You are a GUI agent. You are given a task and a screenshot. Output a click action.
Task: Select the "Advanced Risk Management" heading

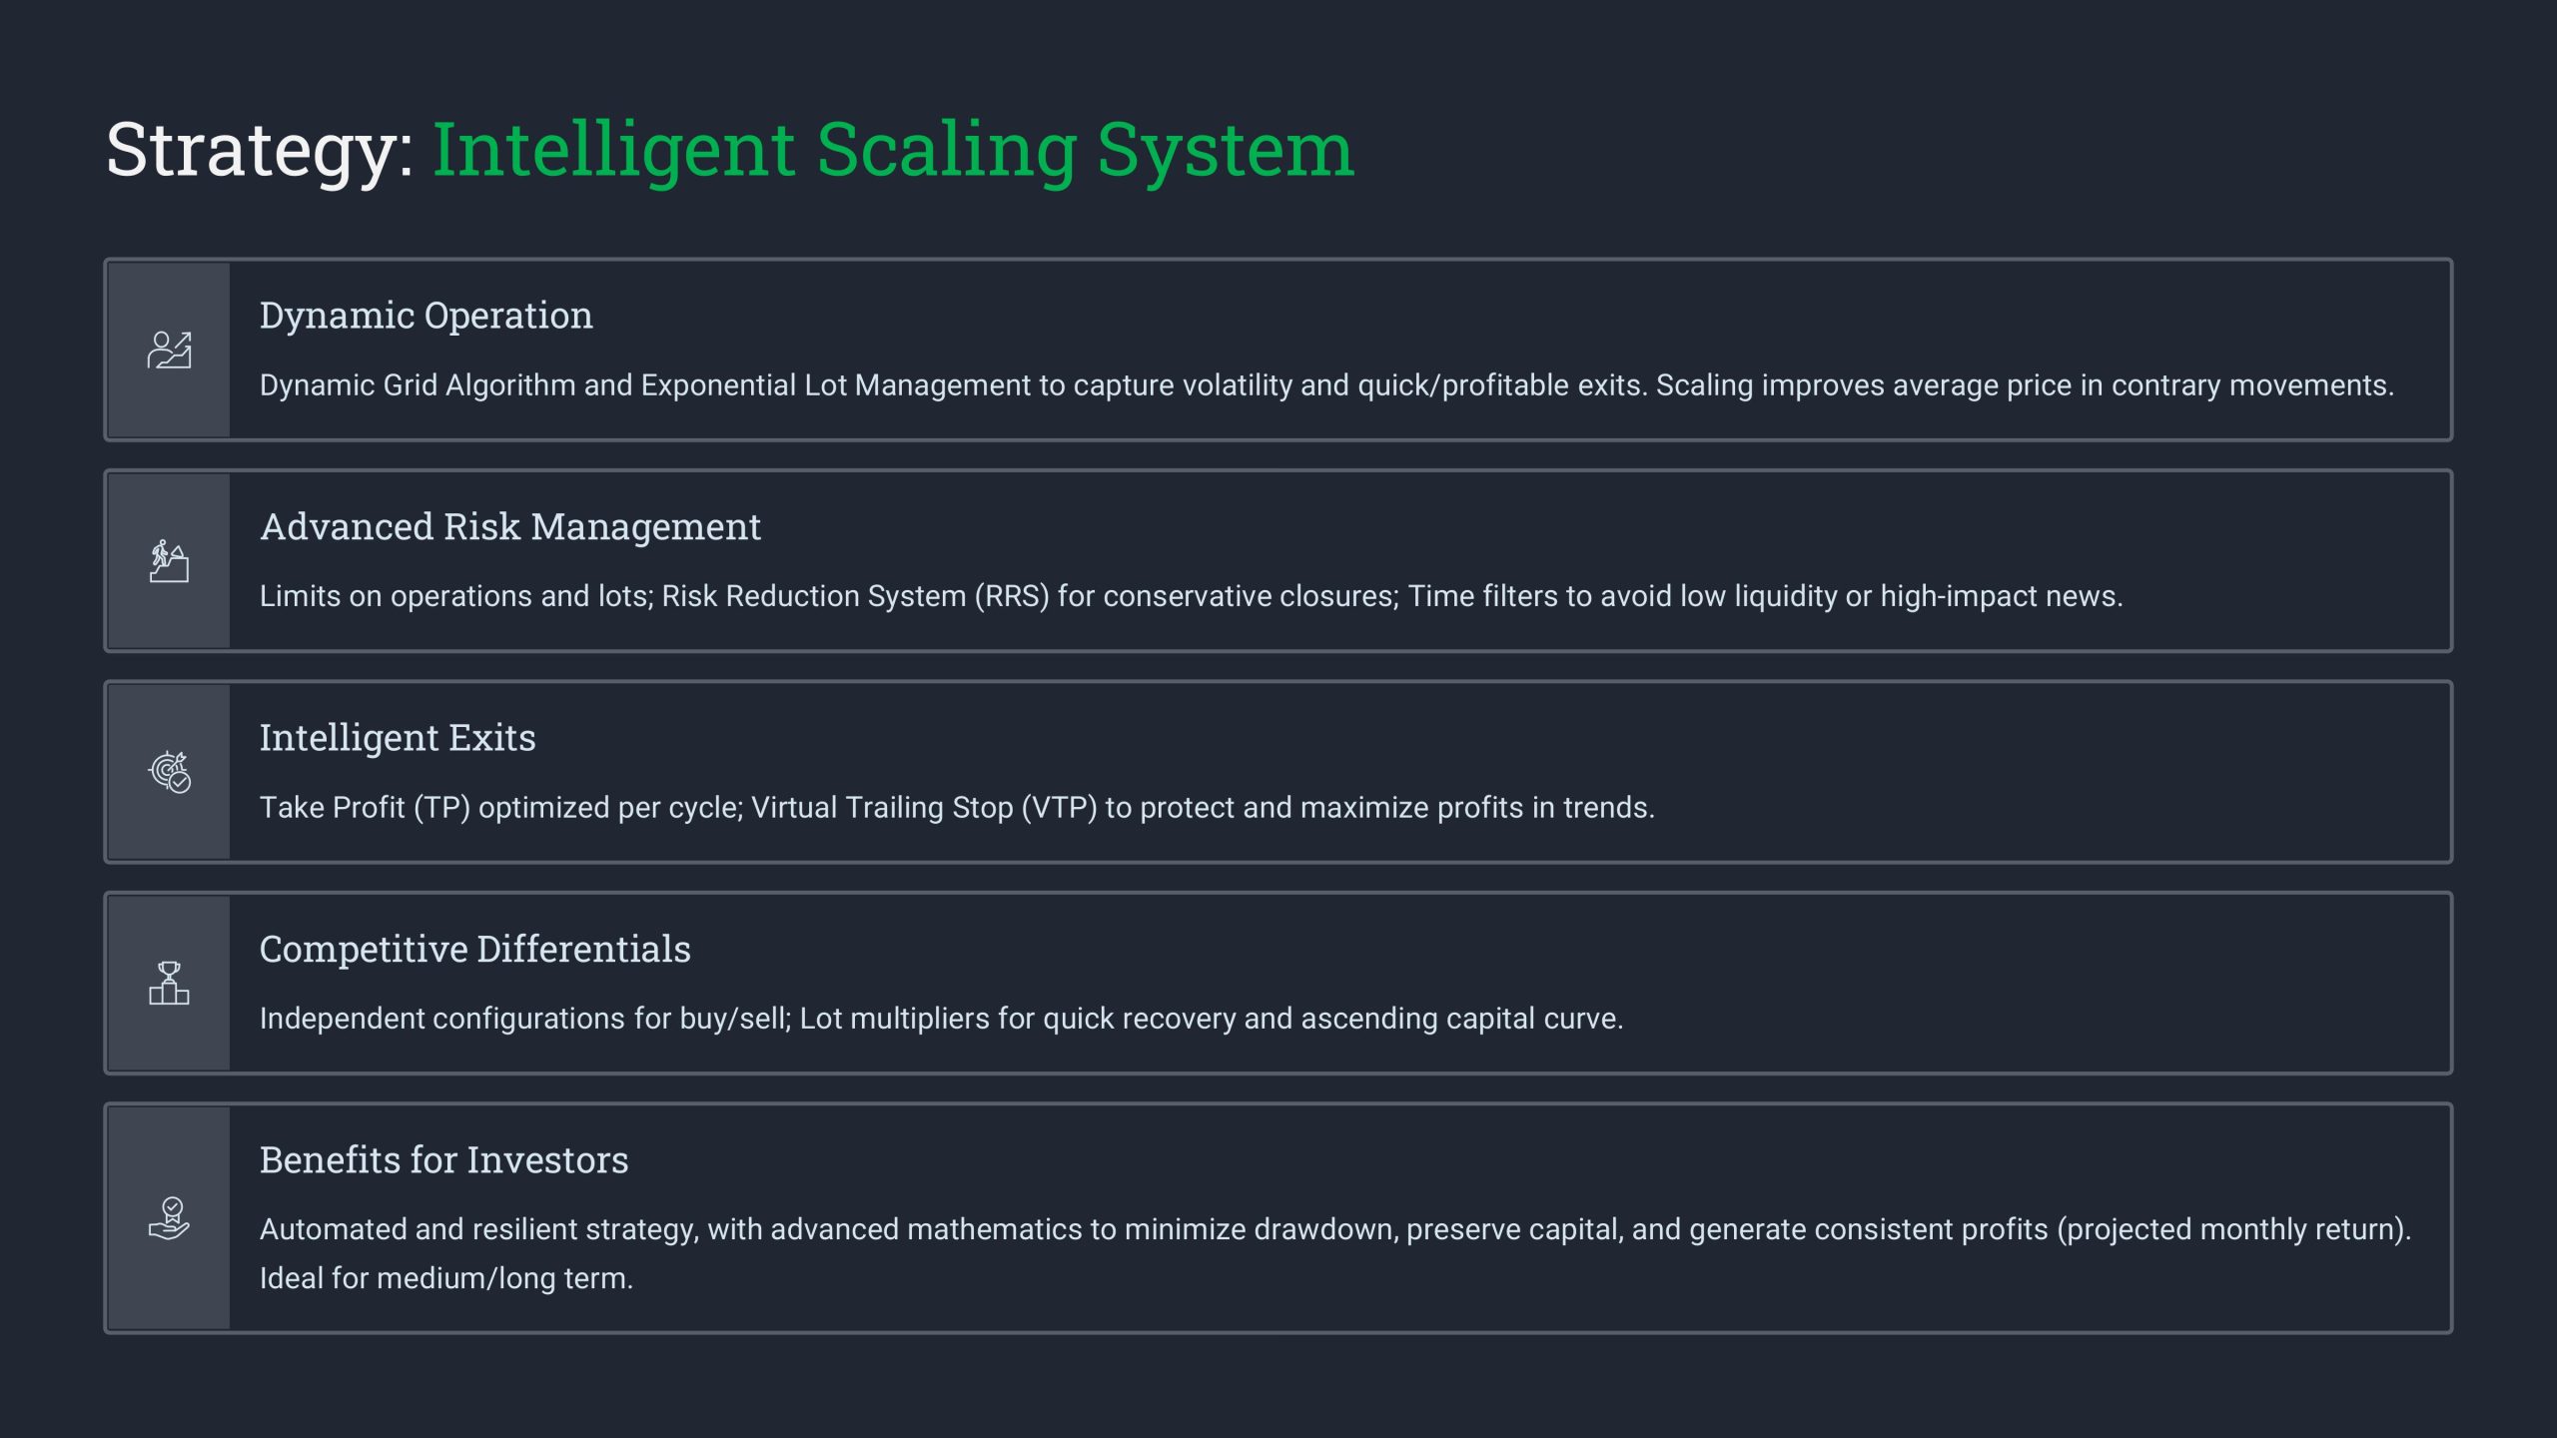tap(509, 526)
